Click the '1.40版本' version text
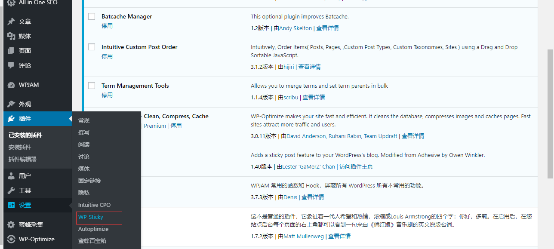554x249 pixels. click(x=262, y=166)
